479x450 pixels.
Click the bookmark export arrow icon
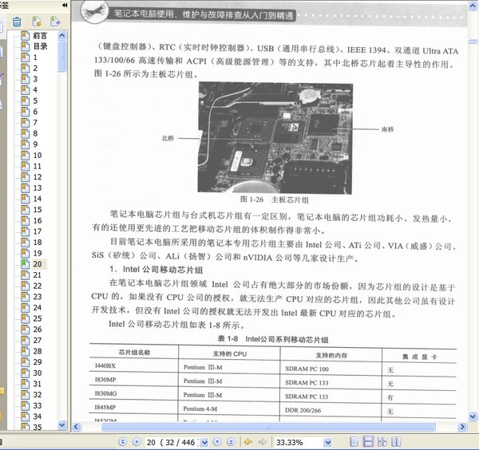[55, 22]
